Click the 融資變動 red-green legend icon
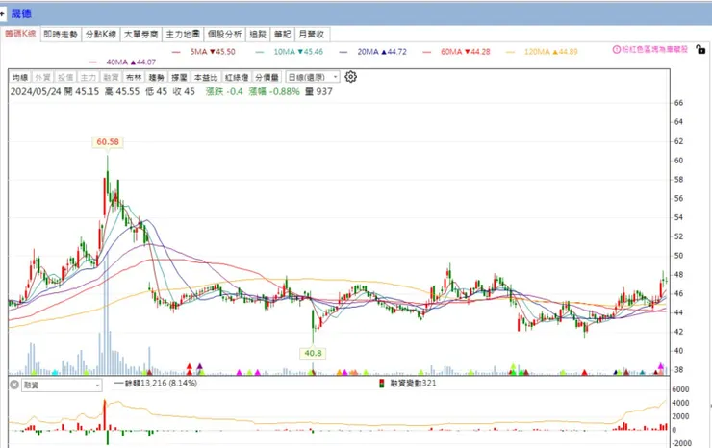This screenshot has width=712, height=448. (382, 384)
